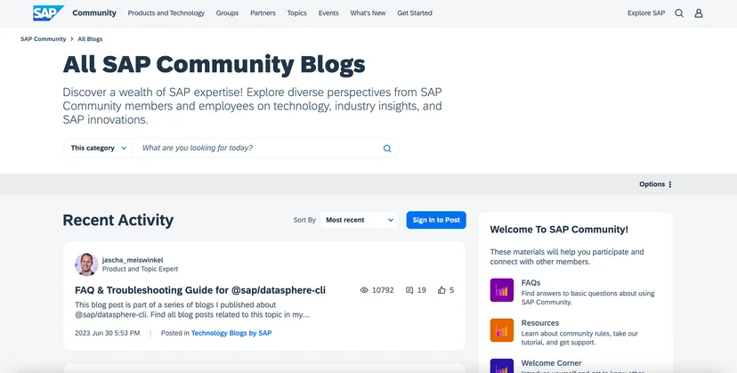The image size is (737, 373).
Task: Click Explore SAP link
Action: (646, 13)
